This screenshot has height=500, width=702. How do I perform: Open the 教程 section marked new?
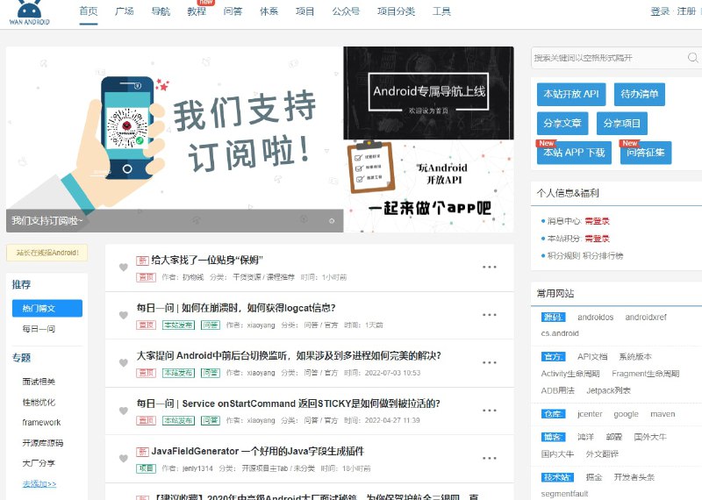[197, 11]
